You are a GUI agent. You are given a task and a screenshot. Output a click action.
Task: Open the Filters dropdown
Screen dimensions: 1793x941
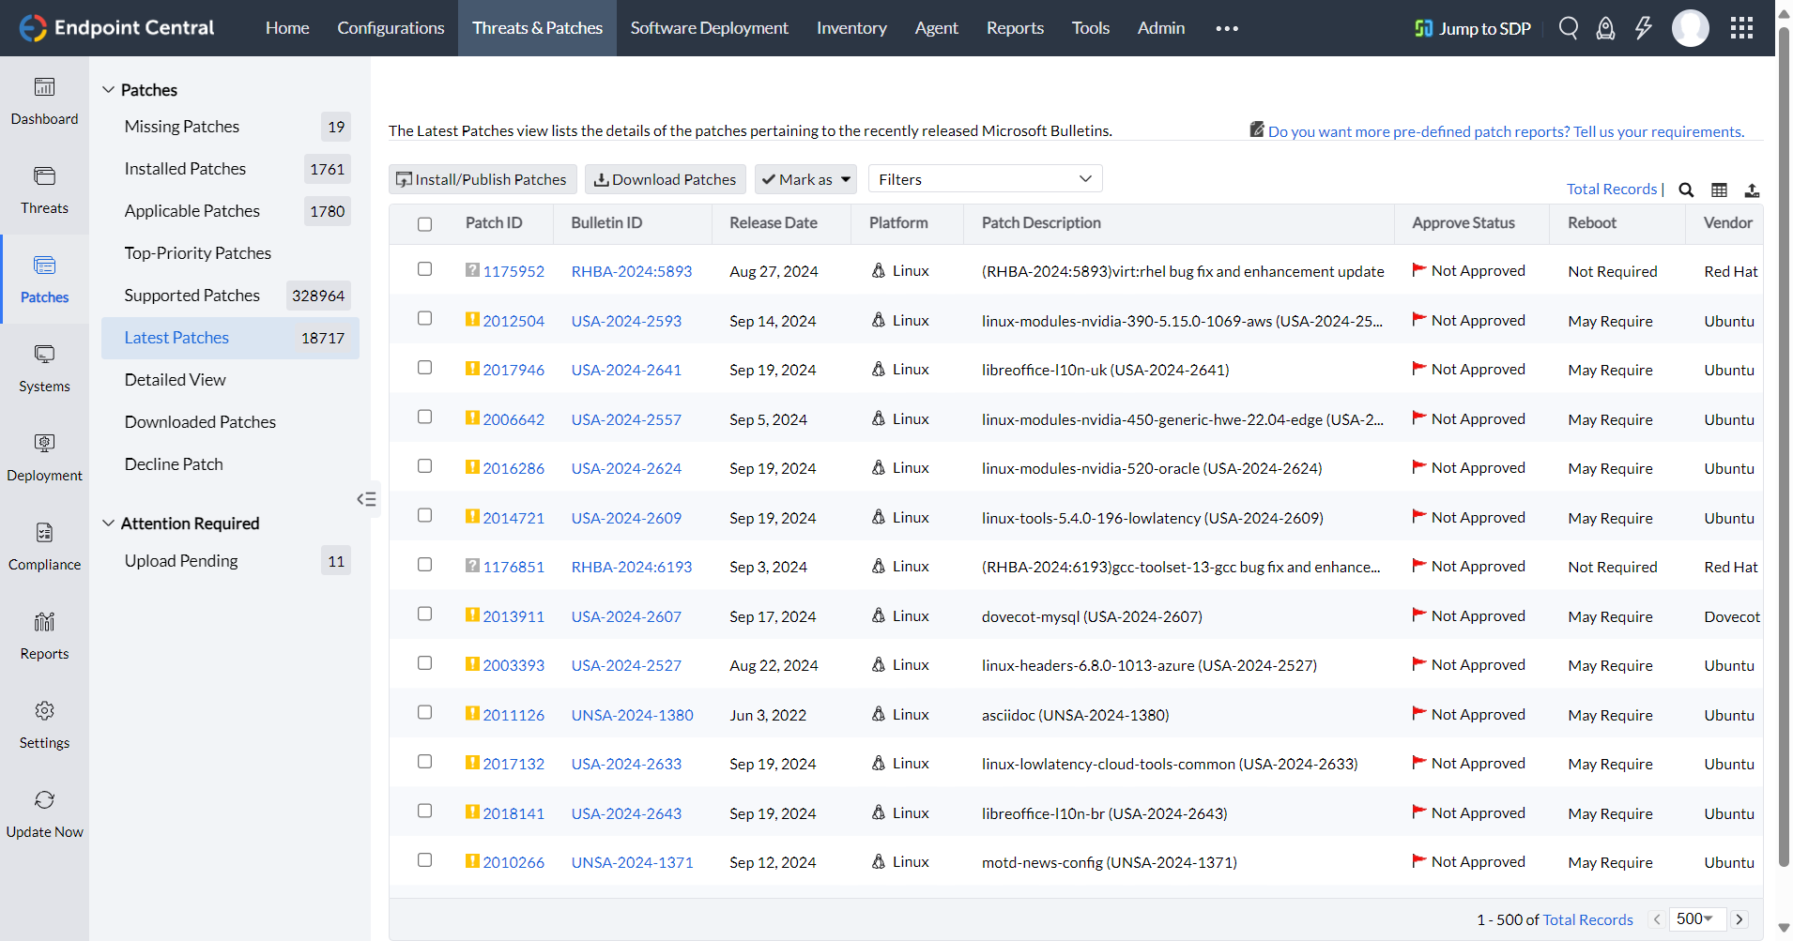point(985,179)
